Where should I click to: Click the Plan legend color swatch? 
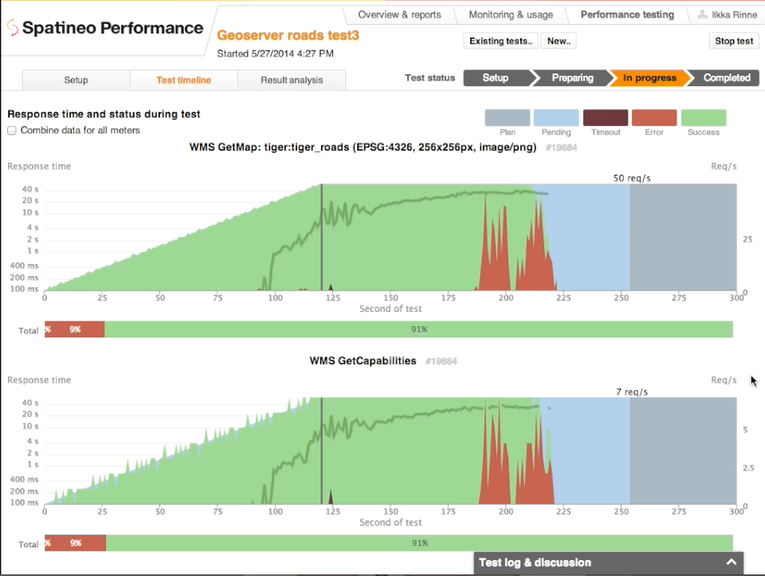click(x=508, y=118)
